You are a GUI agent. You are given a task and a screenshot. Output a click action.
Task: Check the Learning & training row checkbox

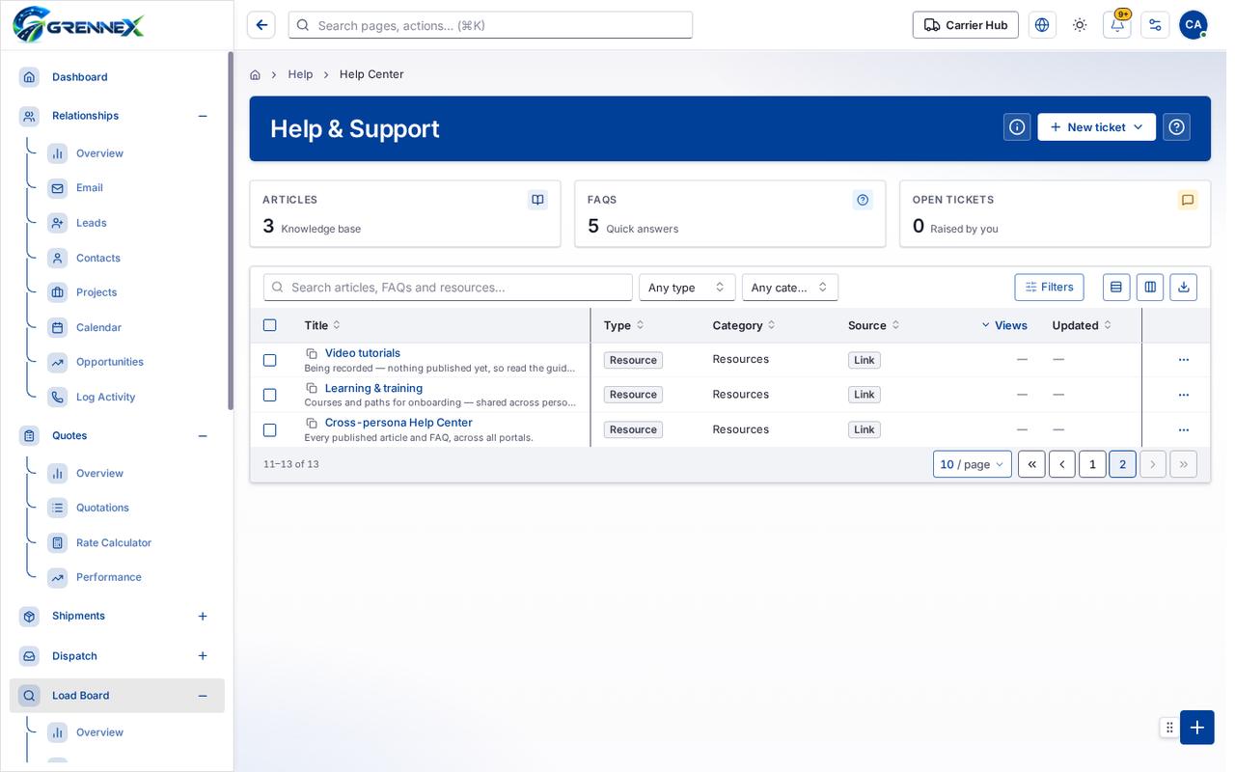coord(270,395)
